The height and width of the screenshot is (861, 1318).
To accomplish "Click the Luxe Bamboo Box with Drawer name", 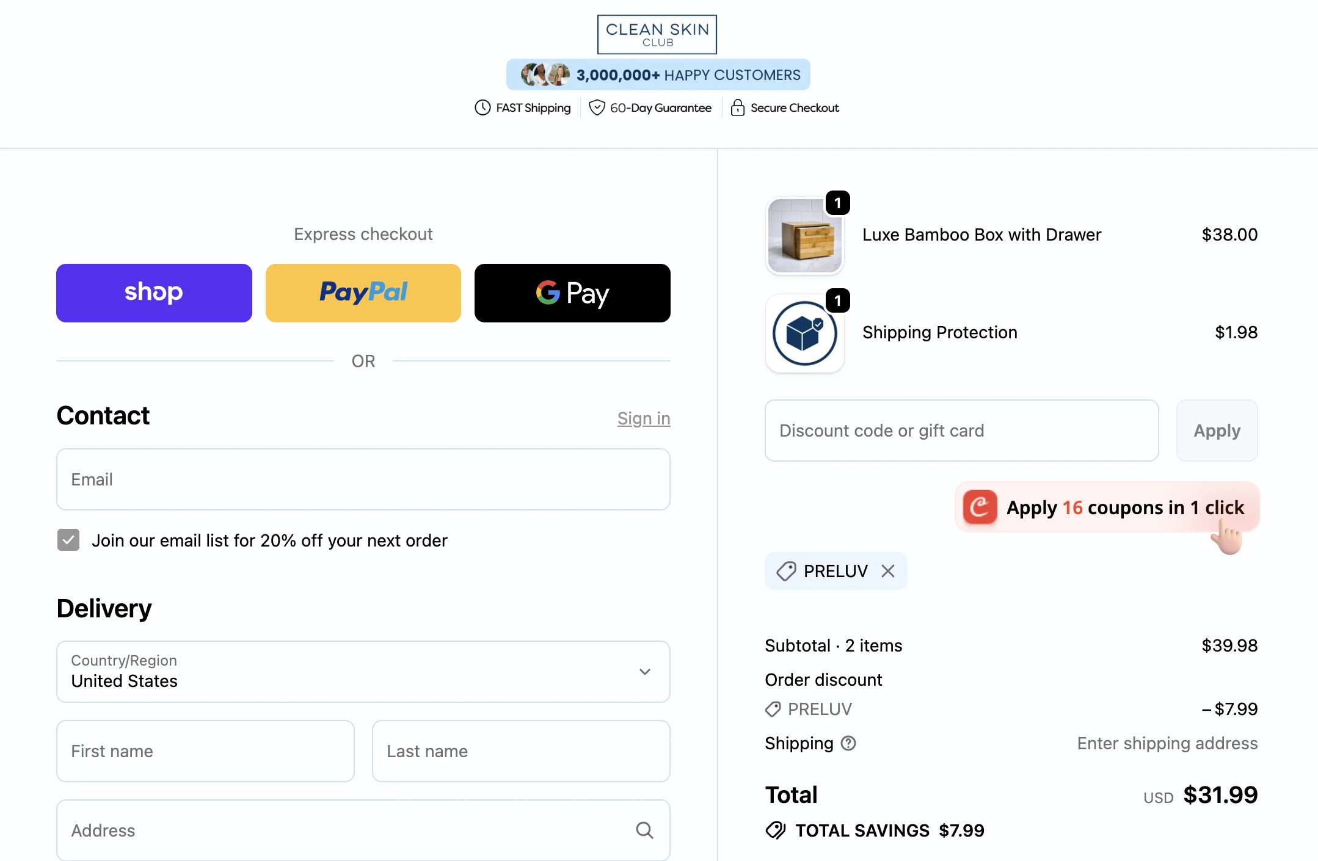I will pyautogui.click(x=981, y=234).
